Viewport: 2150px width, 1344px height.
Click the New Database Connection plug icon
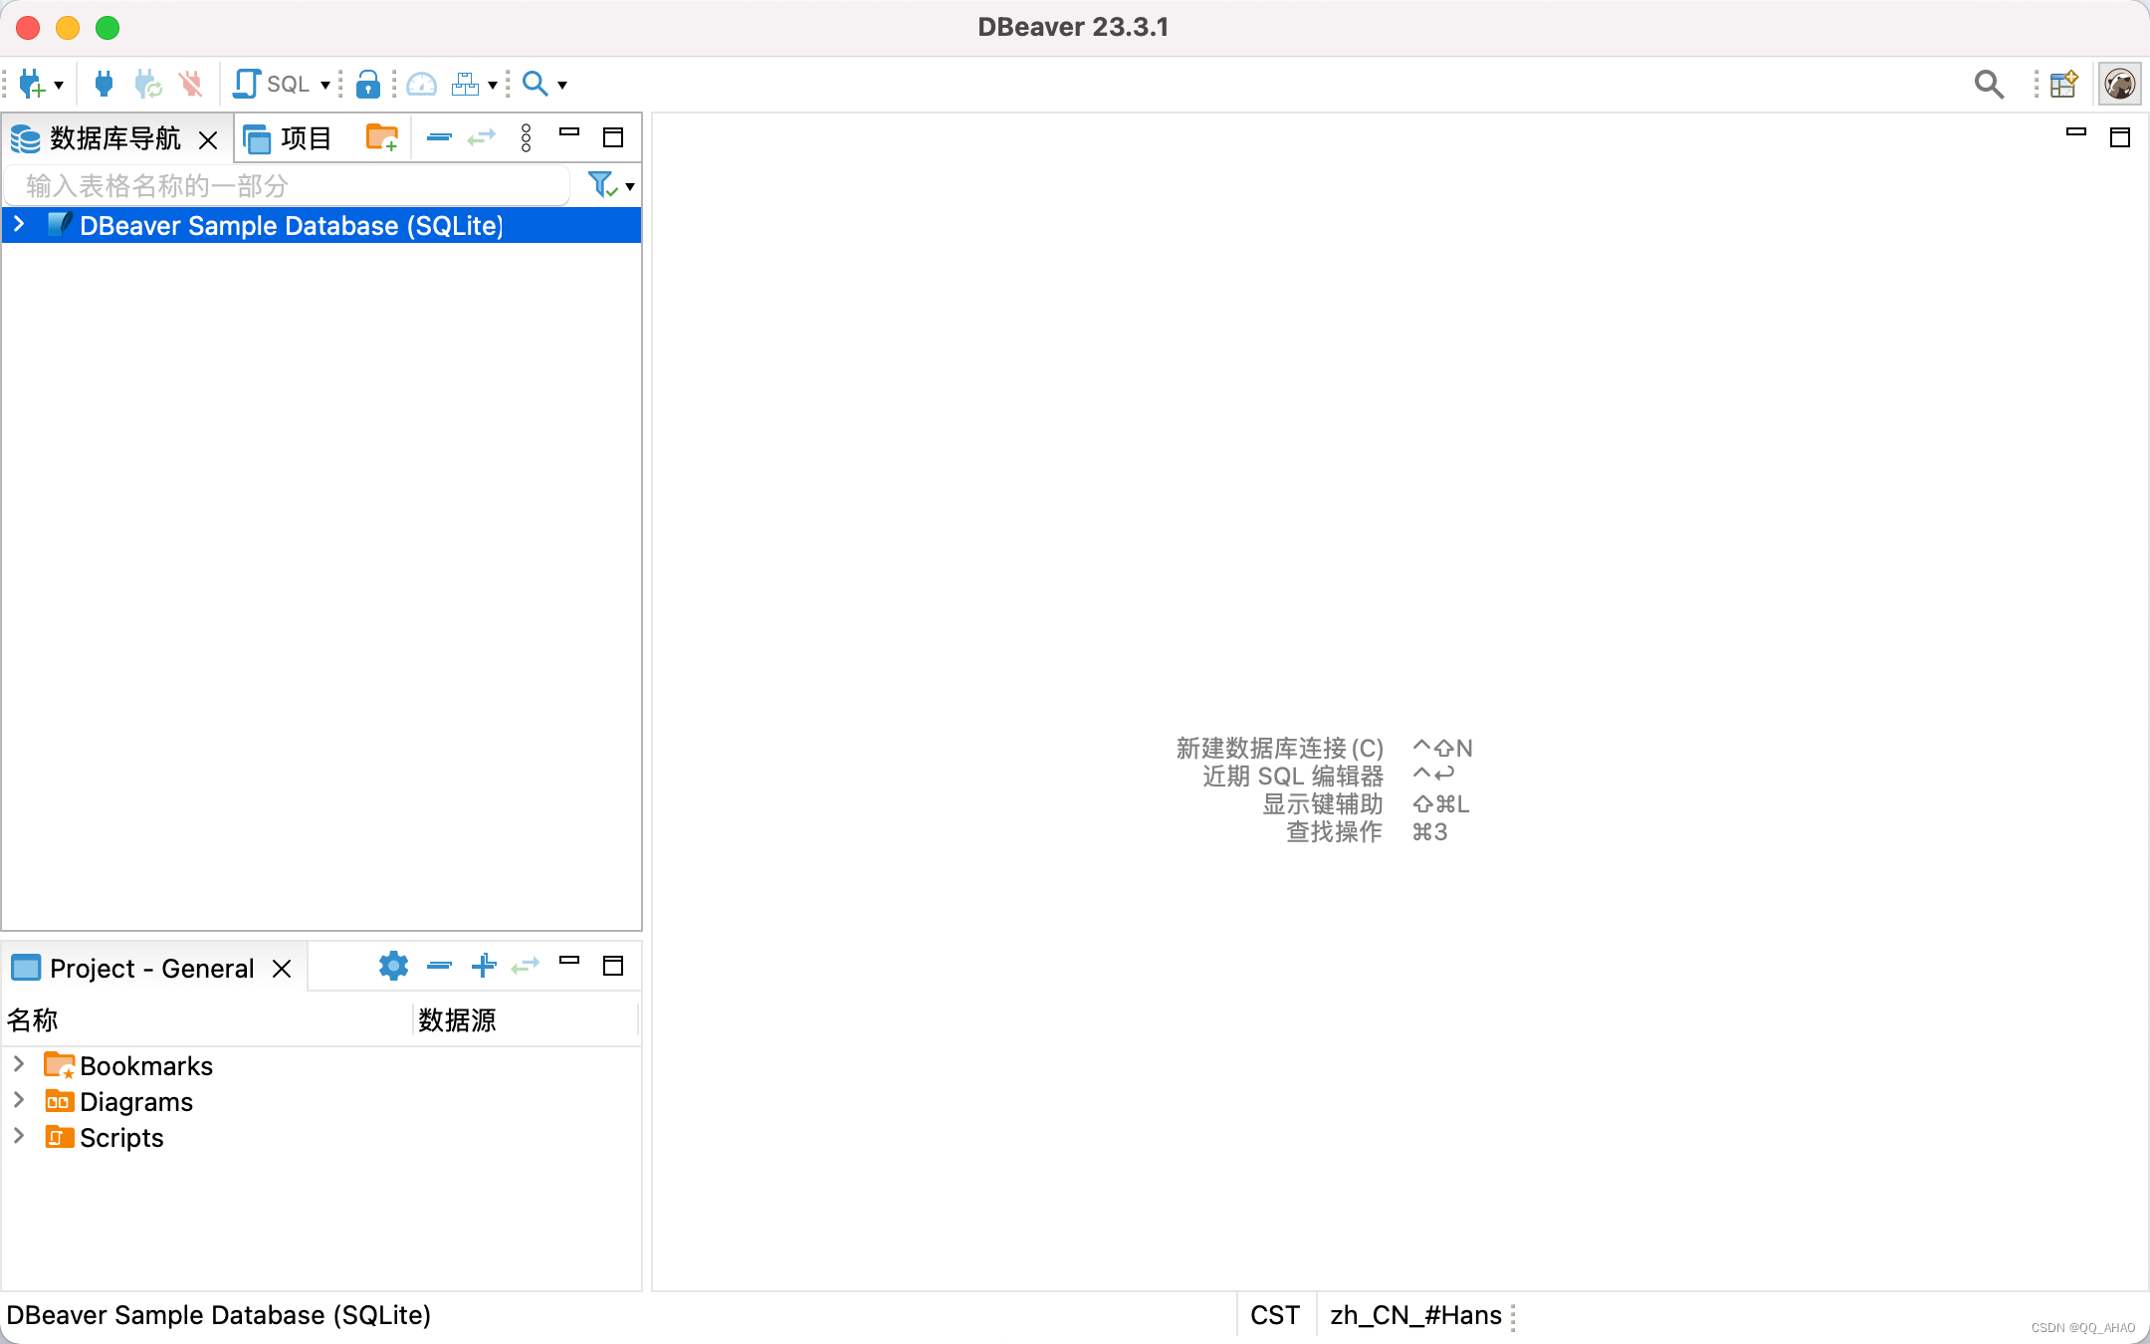[x=32, y=85]
